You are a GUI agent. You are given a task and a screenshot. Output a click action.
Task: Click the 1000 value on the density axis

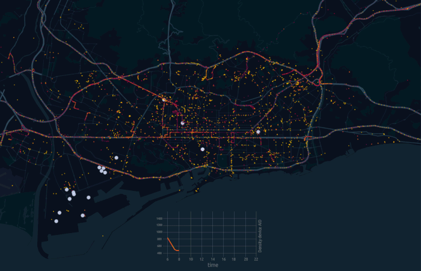point(159,232)
